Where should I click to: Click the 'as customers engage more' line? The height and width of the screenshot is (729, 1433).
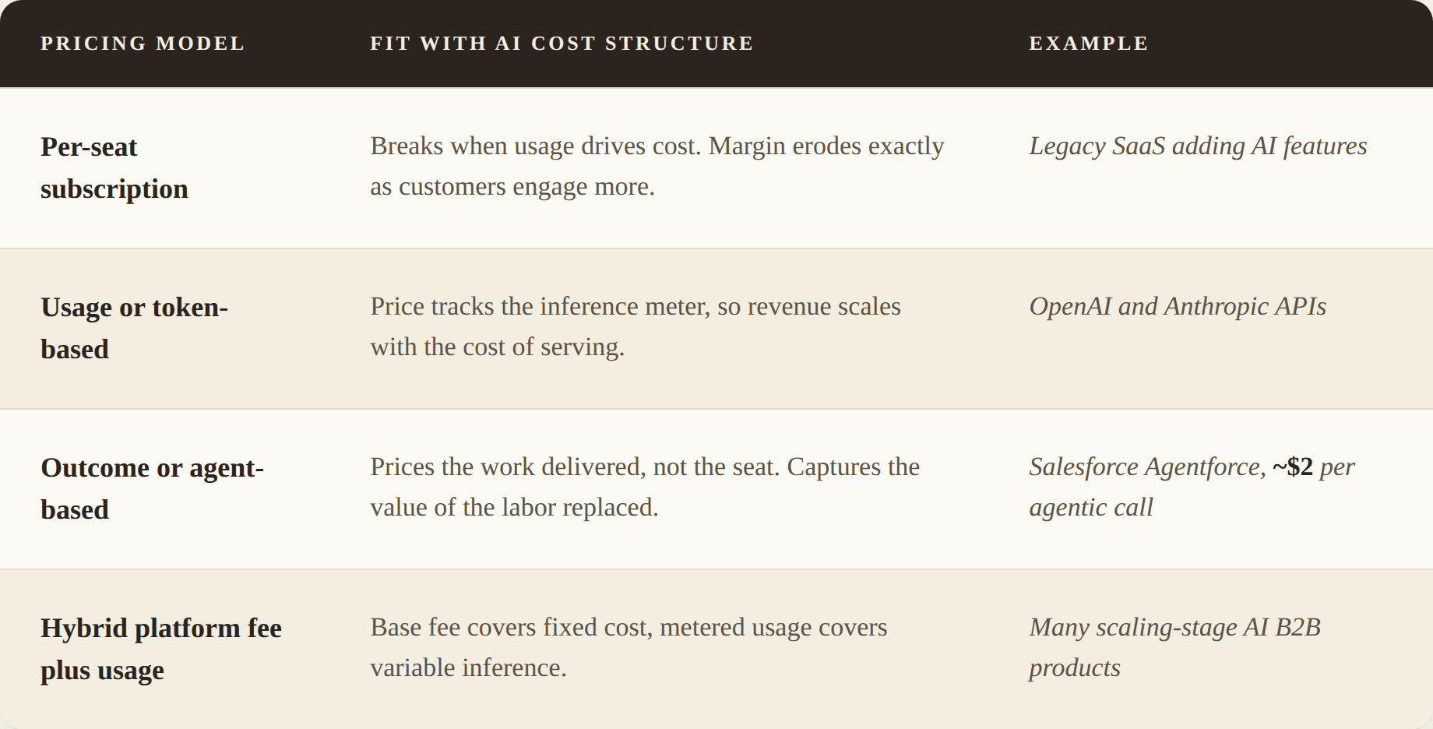(x=512, y=186)
